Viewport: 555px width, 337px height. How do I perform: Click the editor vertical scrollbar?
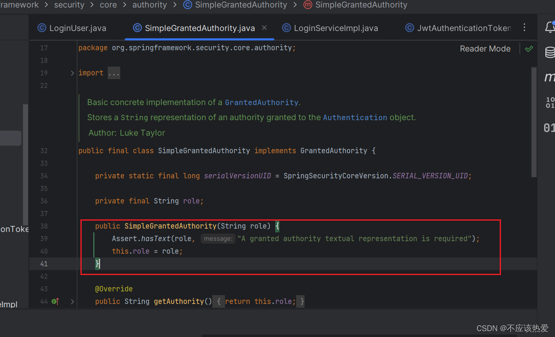click(x=534, y=121)
